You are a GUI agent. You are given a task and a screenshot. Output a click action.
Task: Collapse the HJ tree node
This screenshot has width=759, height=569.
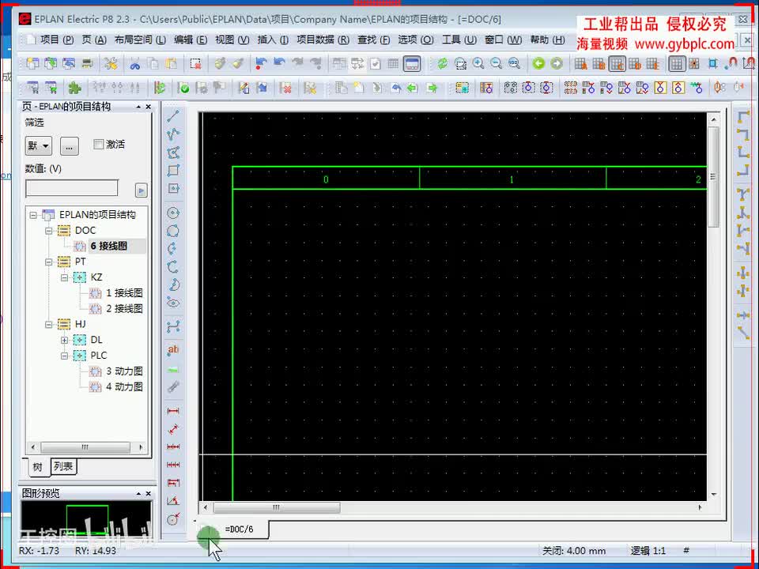[48, 324]
